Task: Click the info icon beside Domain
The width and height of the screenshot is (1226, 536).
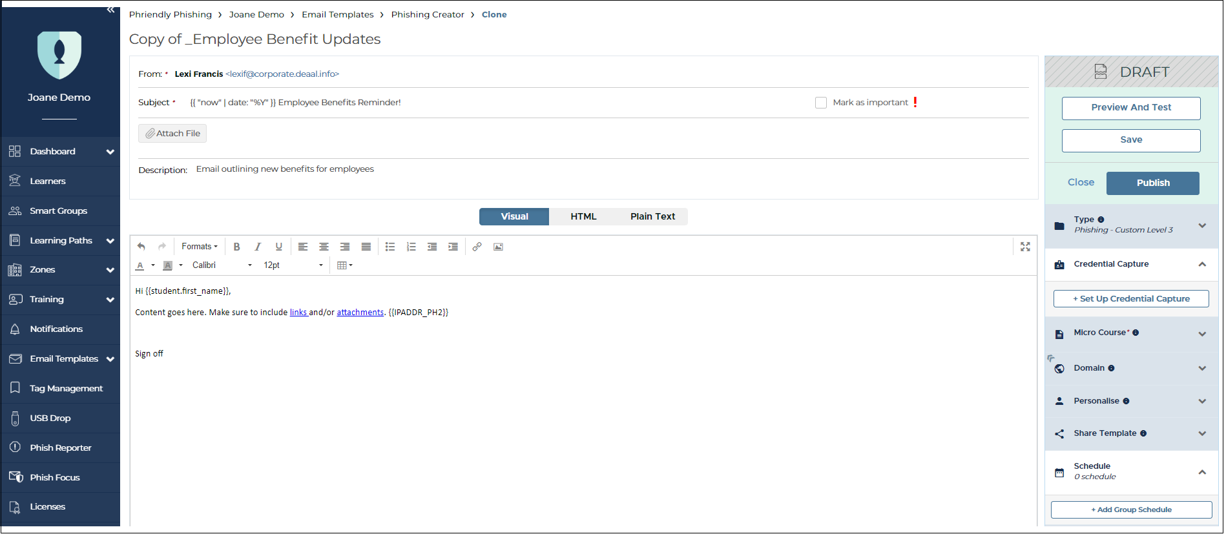Action: pyautogui.click(x=1112, y=368)
